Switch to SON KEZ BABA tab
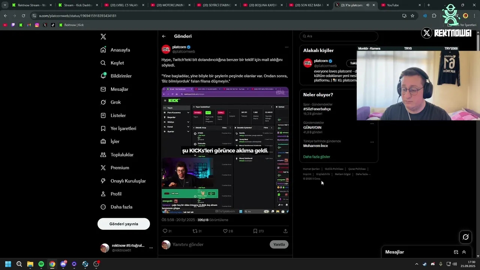Viewport: 480px width, 270px height. (x=309, y=5)
